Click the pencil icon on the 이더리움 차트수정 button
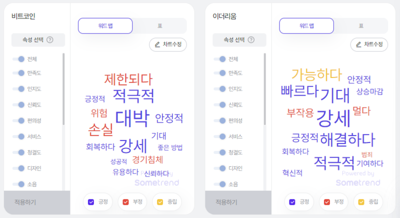The width and height of the screenshot is (400, 218). click(x=358, y=44)
